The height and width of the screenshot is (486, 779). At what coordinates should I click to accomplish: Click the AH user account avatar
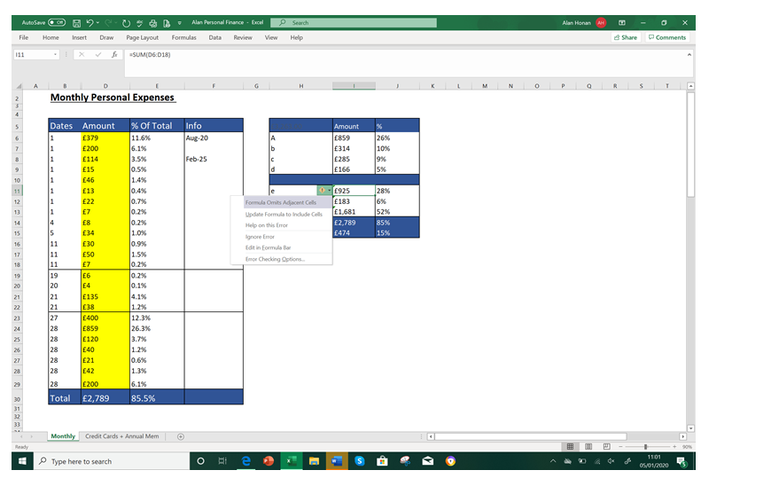[601, 23]
